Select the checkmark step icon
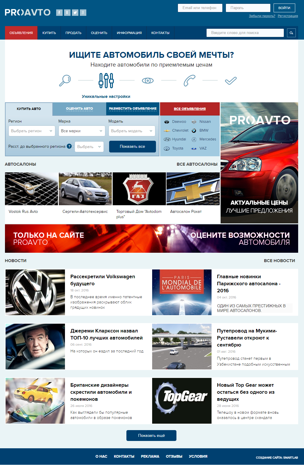304x465 pixels. 231,80
